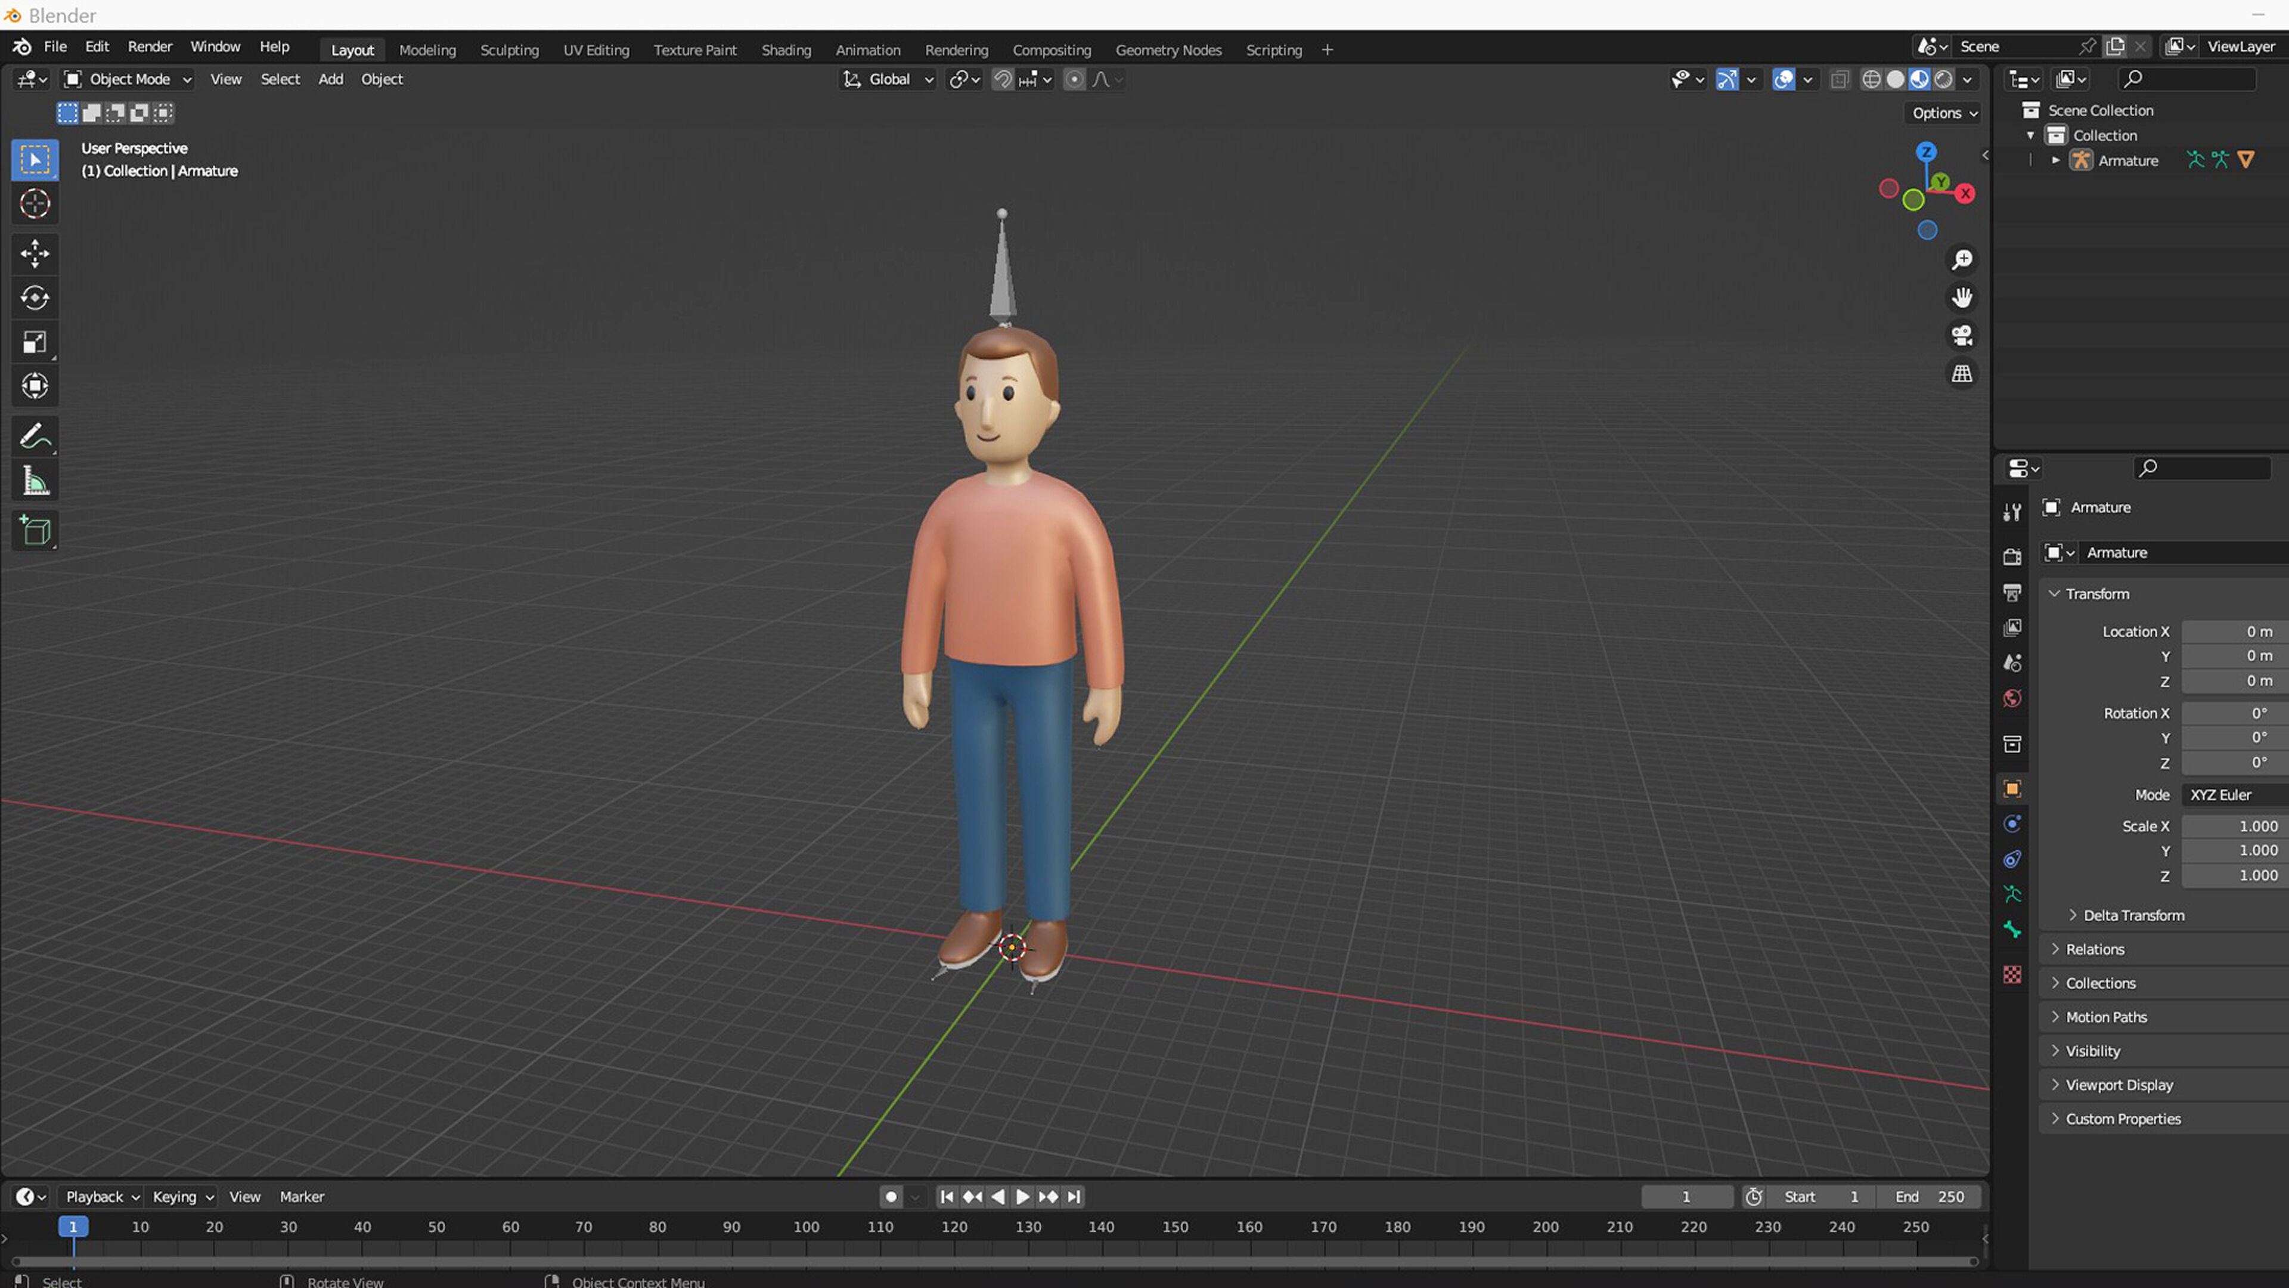Screen dimensions: 2289x1288
Task: Open the View Layer properties tab
Action: click(2012, 627)
